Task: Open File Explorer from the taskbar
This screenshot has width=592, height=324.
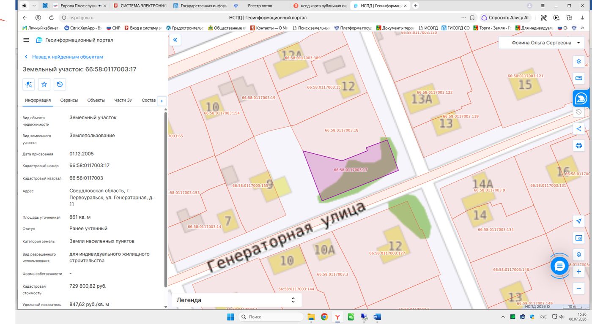Action: (x=311, y=317)
